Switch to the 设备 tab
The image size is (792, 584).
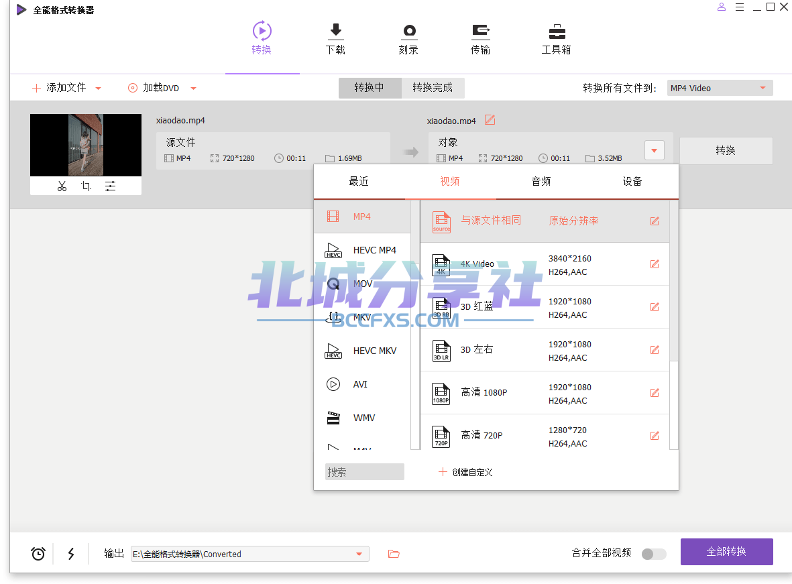[x=632, y=181]
